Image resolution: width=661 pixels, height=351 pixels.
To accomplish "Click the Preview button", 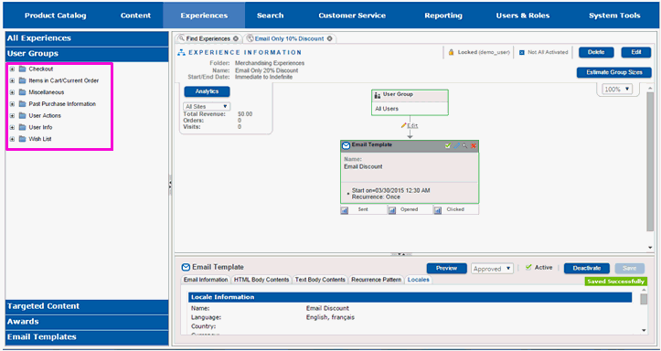I will [x=447, y=269].
